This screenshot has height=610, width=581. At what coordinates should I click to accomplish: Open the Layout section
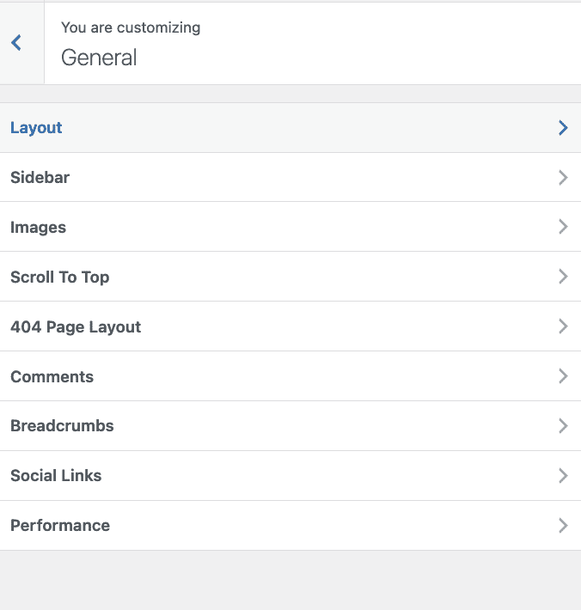[x=290, y=128]
